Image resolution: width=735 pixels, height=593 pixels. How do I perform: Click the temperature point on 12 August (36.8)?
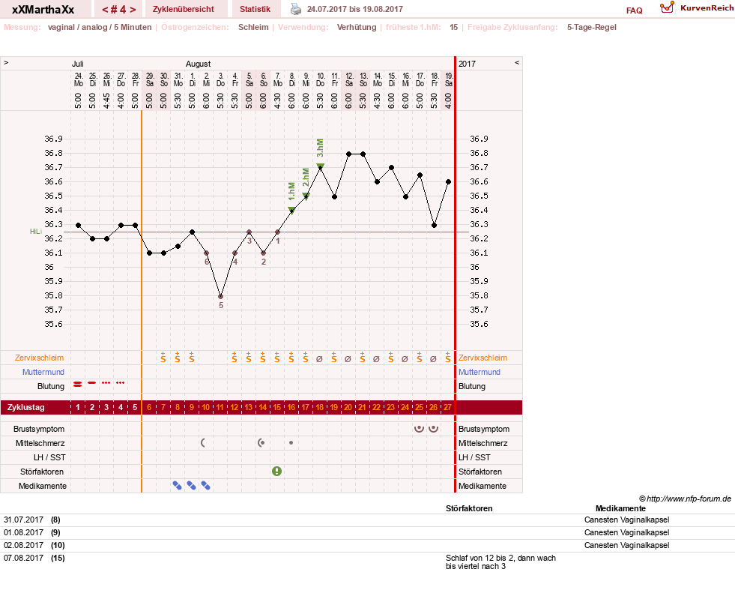coord(348,154)
